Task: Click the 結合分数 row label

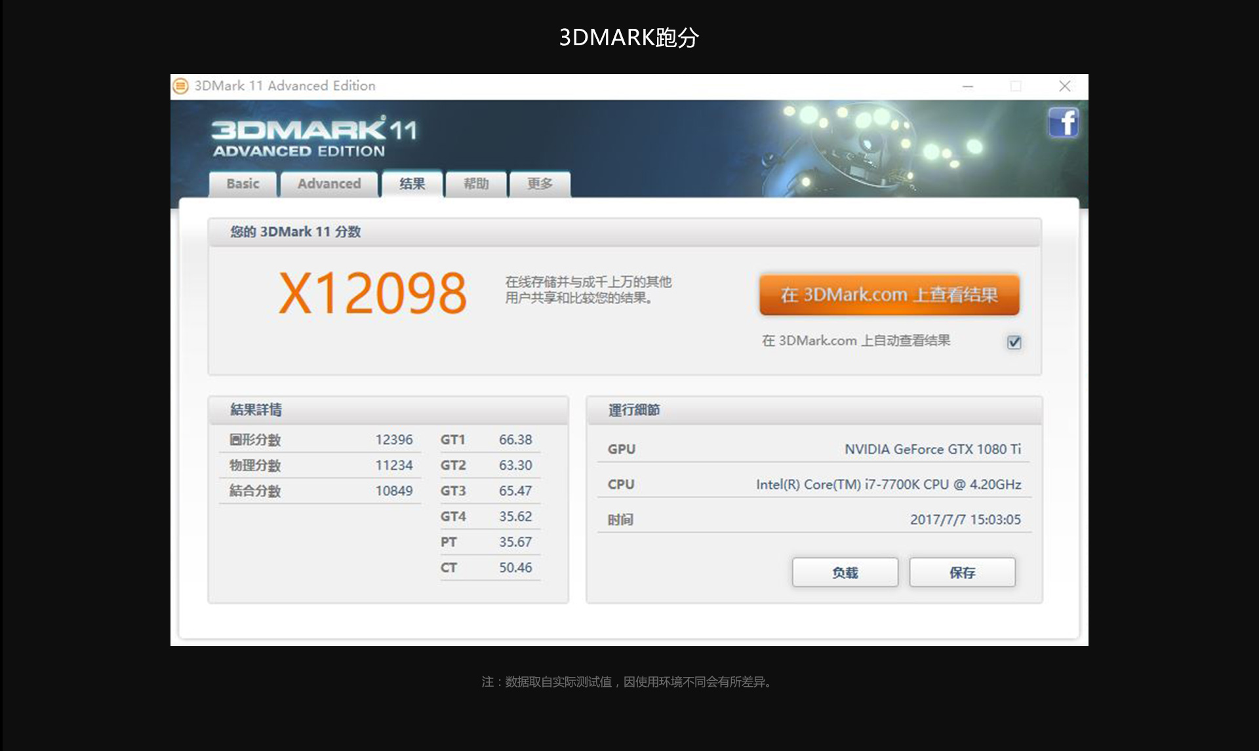Action: [255, 491]
